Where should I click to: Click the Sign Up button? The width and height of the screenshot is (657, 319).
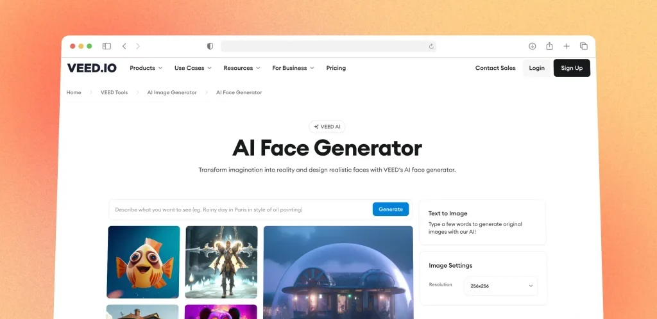point(572,68)
